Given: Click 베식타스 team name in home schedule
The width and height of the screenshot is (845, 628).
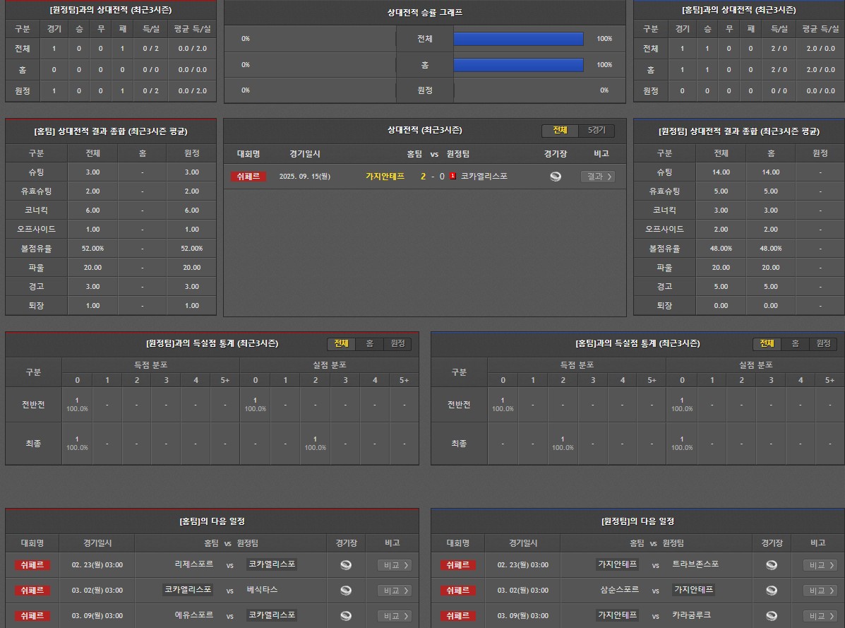Looking at the screenshot, I should coord(262,590).
